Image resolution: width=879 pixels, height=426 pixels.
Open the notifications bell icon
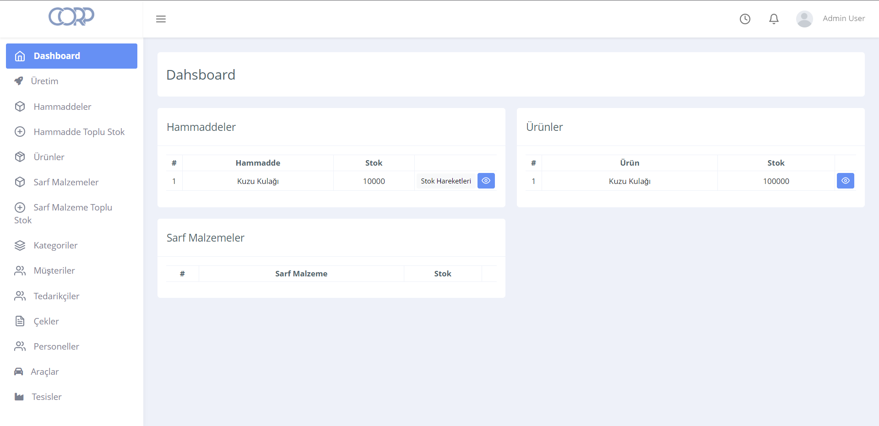(774, 19)
